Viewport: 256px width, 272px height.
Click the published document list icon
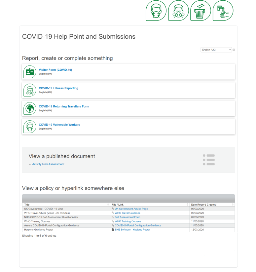209,160
